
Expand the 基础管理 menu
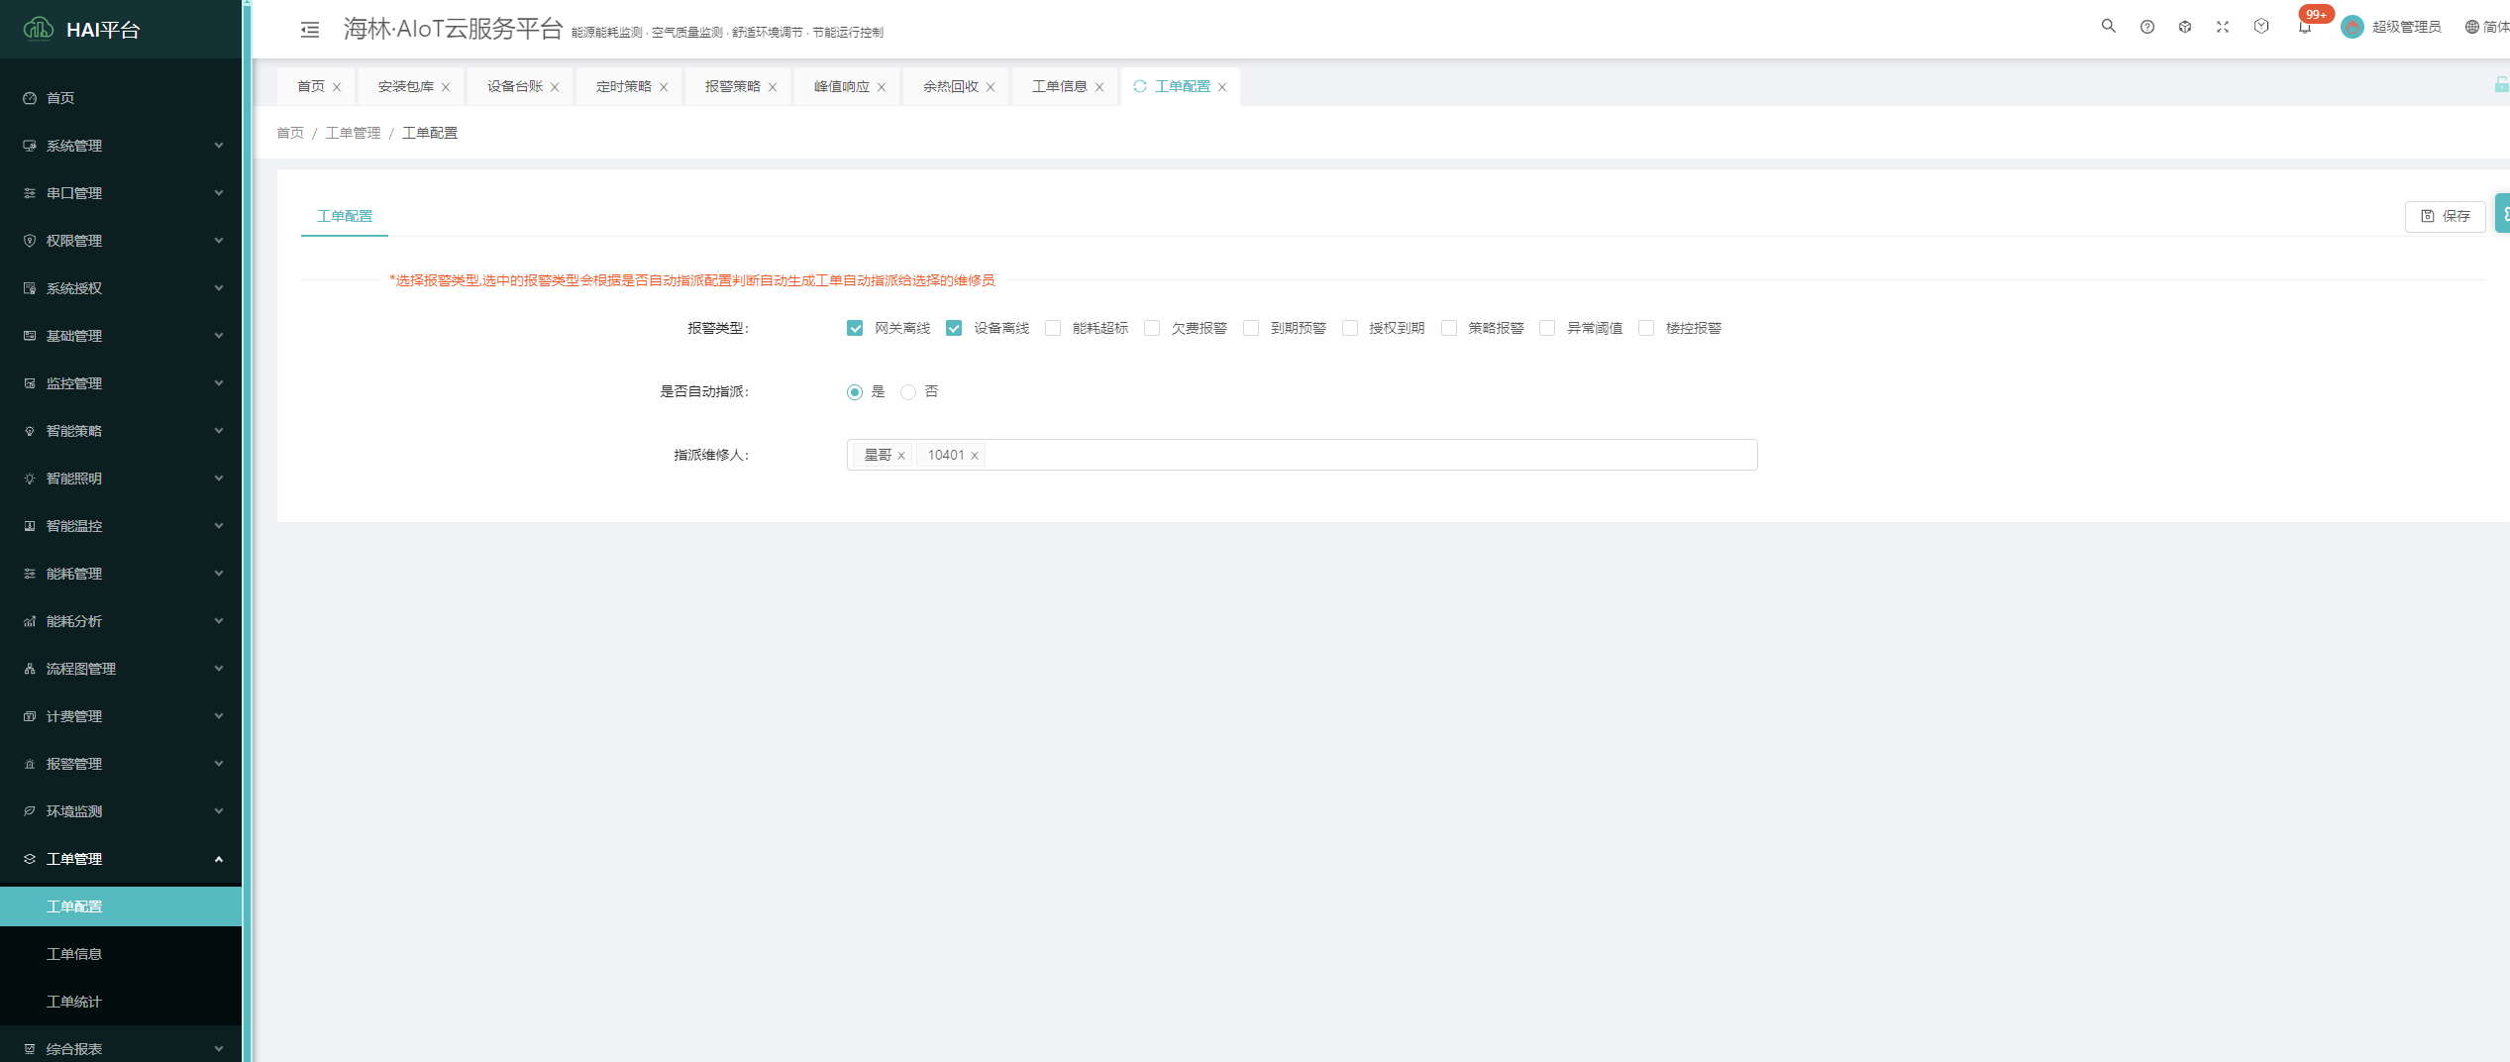(x=121, y=336)
